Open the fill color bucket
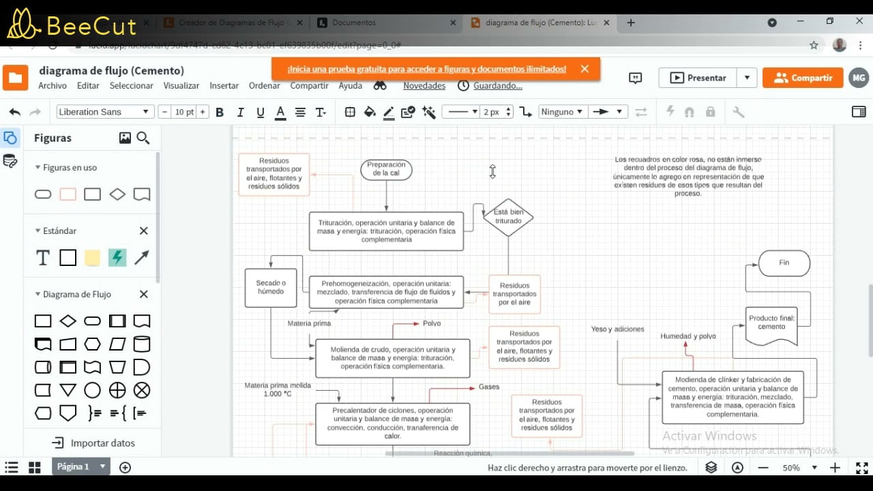This screenshot has height=491, width=873. (x=370, y=112)
